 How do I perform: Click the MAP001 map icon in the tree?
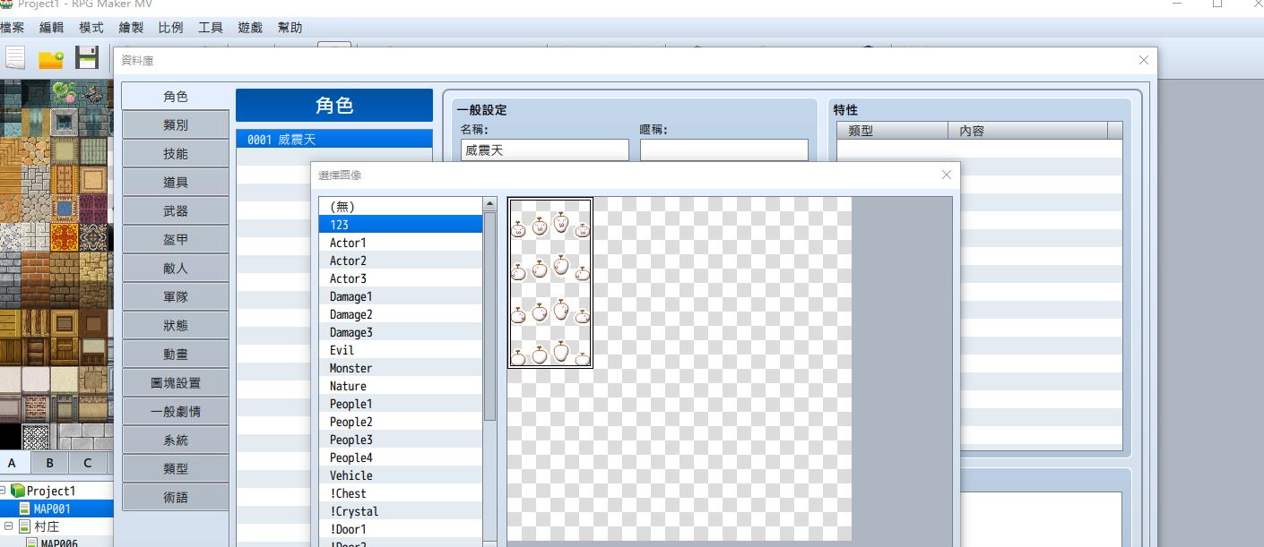coord(26,509)
